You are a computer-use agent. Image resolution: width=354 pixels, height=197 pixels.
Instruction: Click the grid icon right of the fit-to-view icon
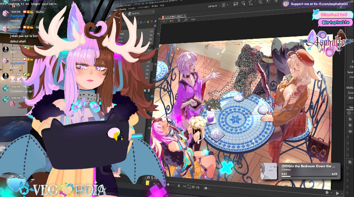tap(193, 187)
